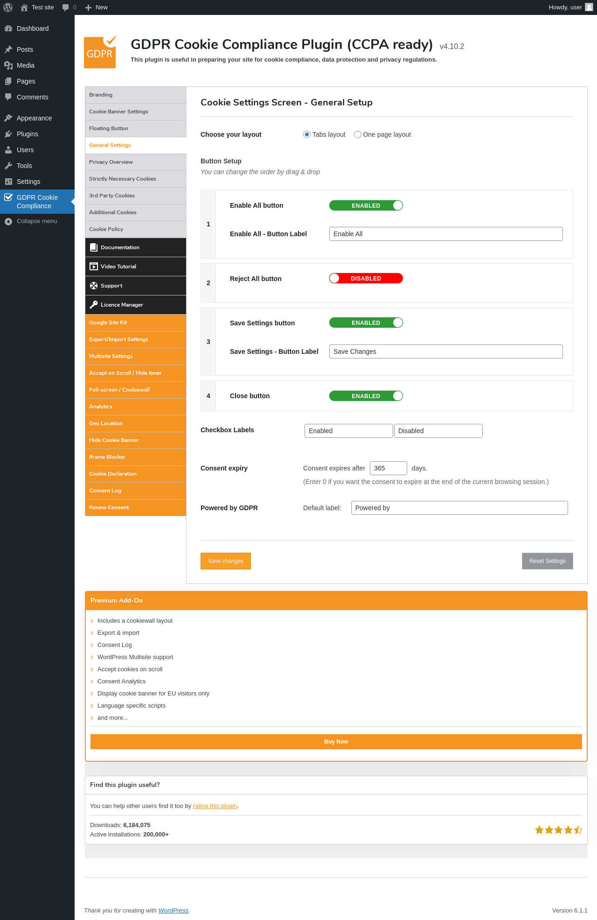This screenshot has height=920, width=597.
Task: Click the Dashboard gauge icon
Action: click(x=8, y=28)
